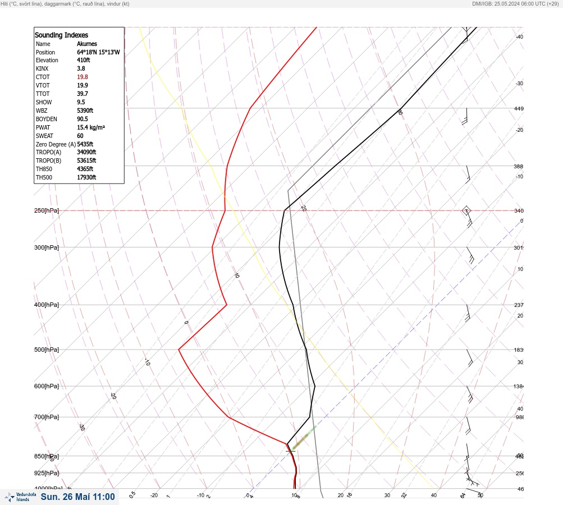Click the TH850 value '4365ft'

(85, 169)
